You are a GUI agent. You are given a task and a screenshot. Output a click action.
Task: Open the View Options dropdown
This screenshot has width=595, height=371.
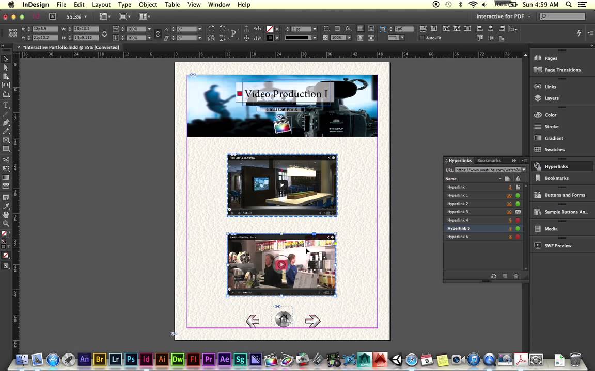pyautogui.click(x=105, y=16)
